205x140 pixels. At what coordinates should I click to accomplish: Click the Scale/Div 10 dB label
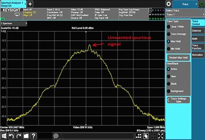(10, 28)
